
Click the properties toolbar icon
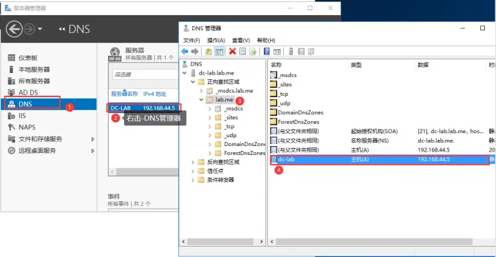click(242, 51)
